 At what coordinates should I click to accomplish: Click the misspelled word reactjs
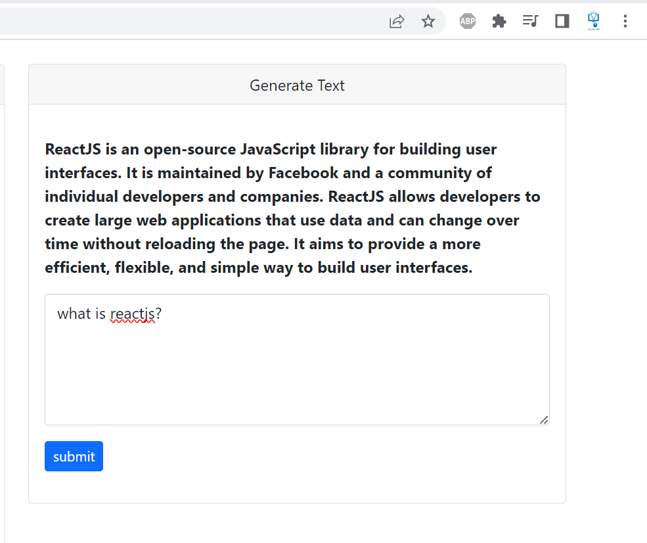[x=133, y=314]
